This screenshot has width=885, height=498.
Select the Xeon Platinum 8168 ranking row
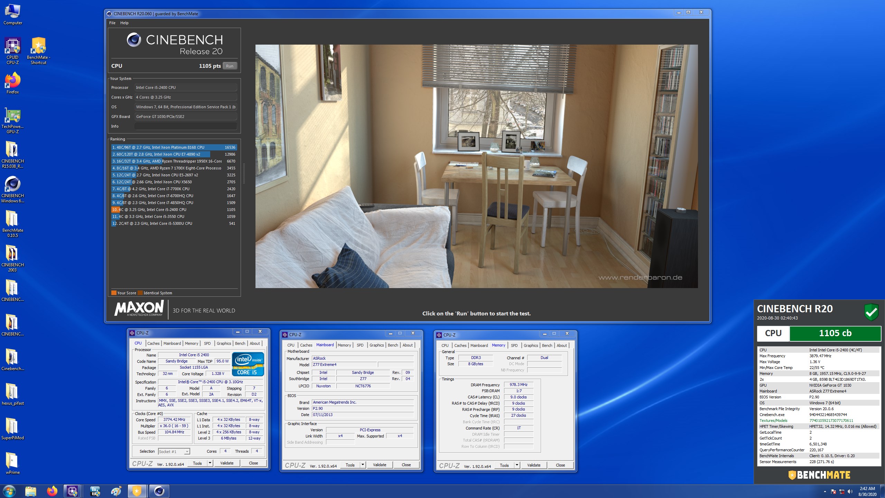pos(174,147)
